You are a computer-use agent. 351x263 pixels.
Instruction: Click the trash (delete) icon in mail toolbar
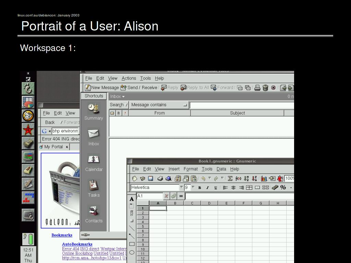click(265, 88)
